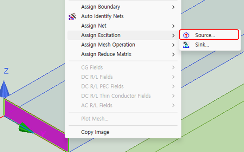244x152 pixels.
Task: Choose Auto Identify Nets
Action: [x=102, y=16]
